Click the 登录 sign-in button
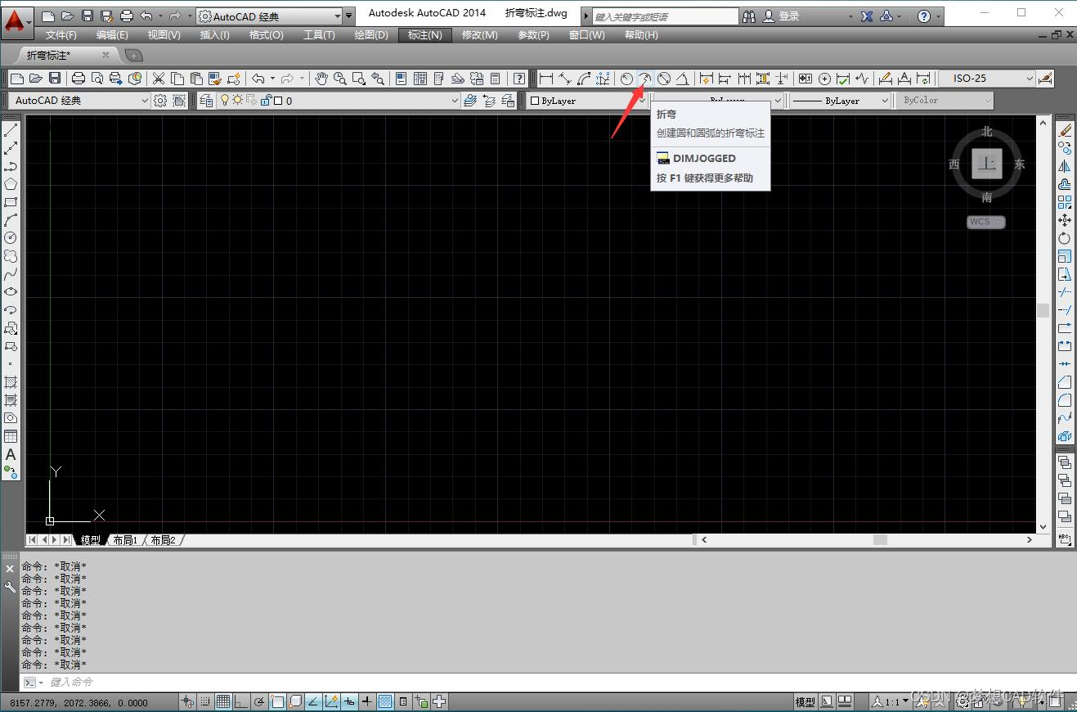Image resolution: width=1077 pixels, height=712 pixels. coord(789,16)
